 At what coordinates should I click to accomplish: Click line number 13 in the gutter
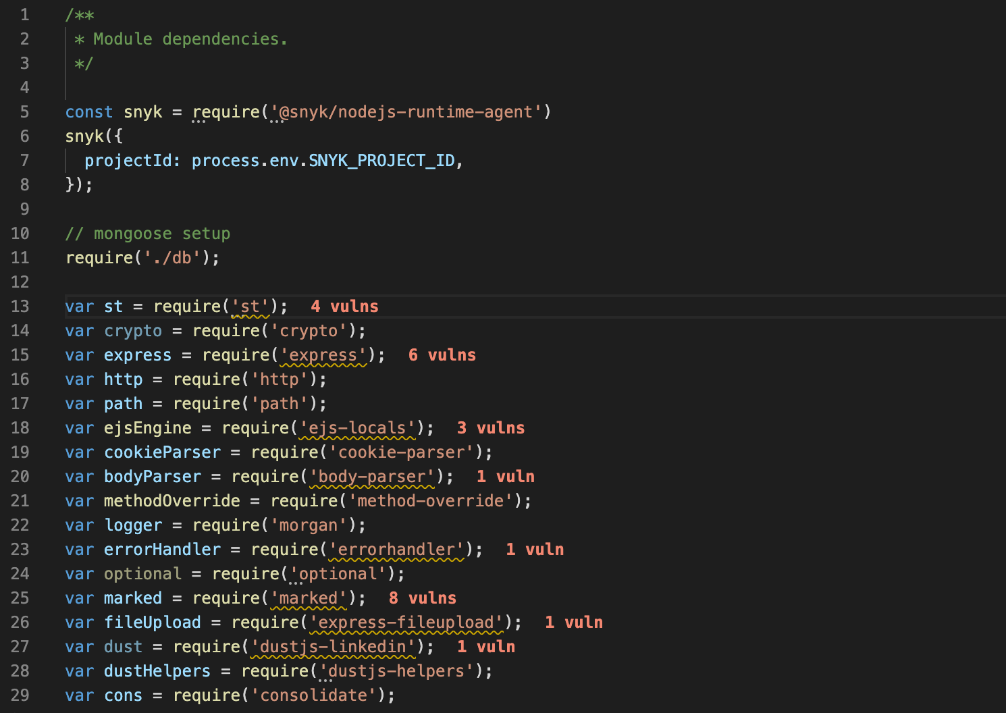coord(20,307)
